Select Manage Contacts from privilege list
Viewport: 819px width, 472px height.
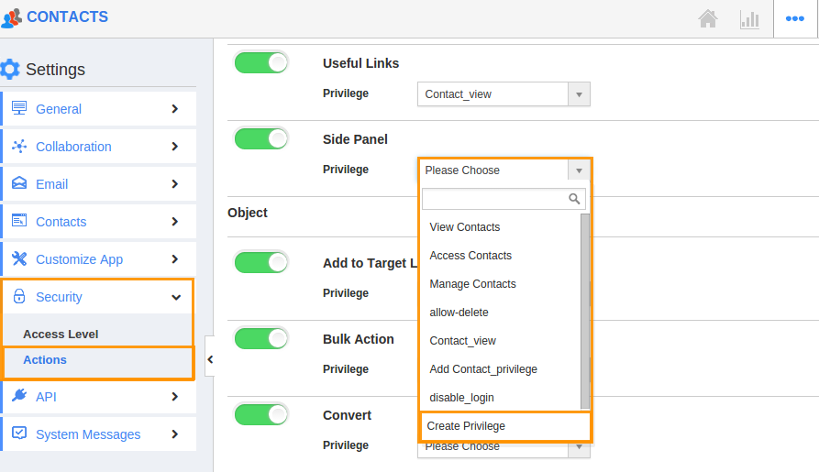[x=472, y=284]
